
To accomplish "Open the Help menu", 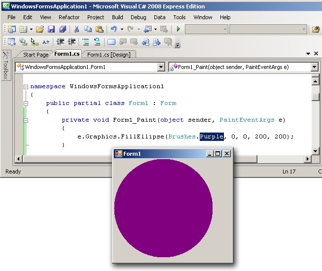I will tap(225, 17).
